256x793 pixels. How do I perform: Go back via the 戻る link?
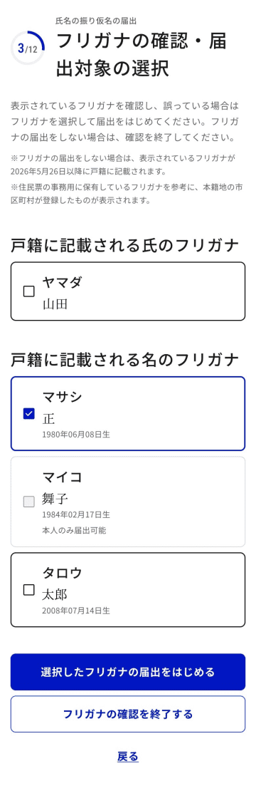pyautogui.click(x=128, y=757)
